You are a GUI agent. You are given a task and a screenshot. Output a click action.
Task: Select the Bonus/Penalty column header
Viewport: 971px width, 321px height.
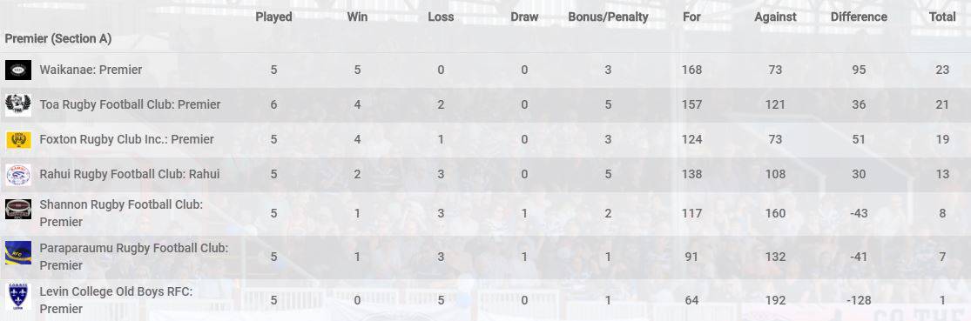click(x=608, y=17)
